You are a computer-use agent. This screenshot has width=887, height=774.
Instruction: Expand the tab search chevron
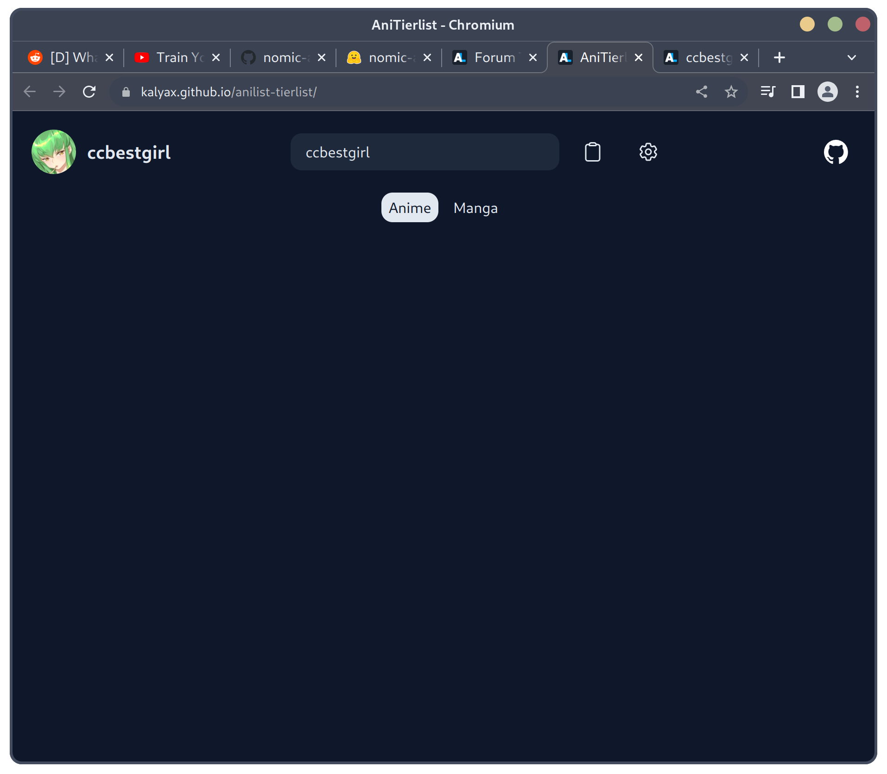(x=851, y=57)
